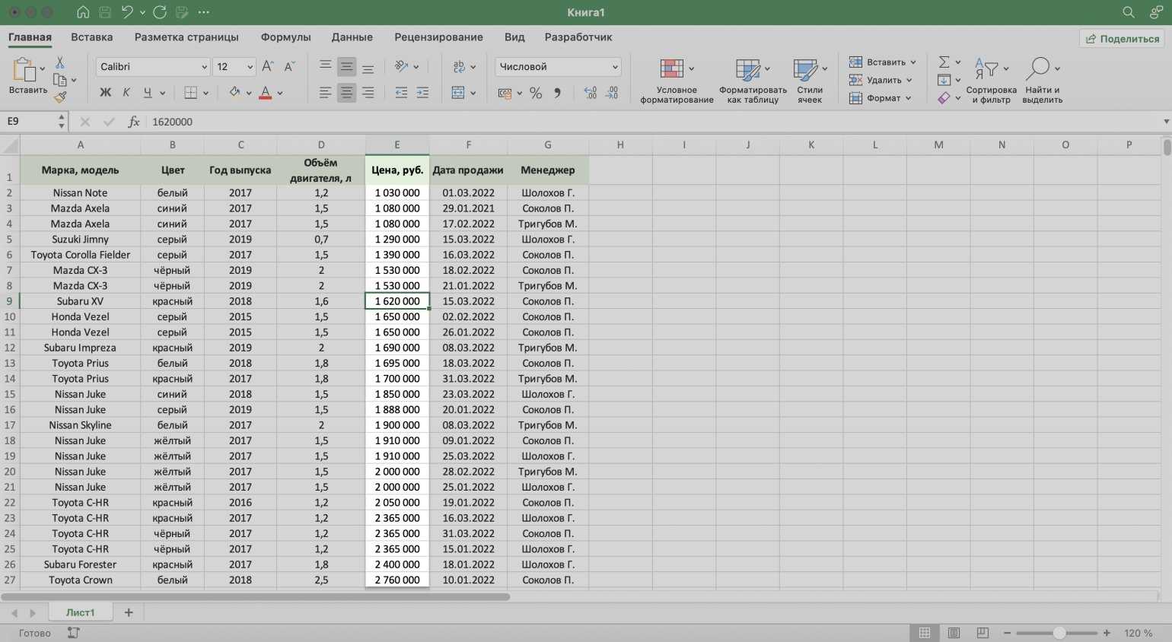1172x642 pixels.
Task: Increase the font size with the larger-A icon
Action: click(268, 67)
